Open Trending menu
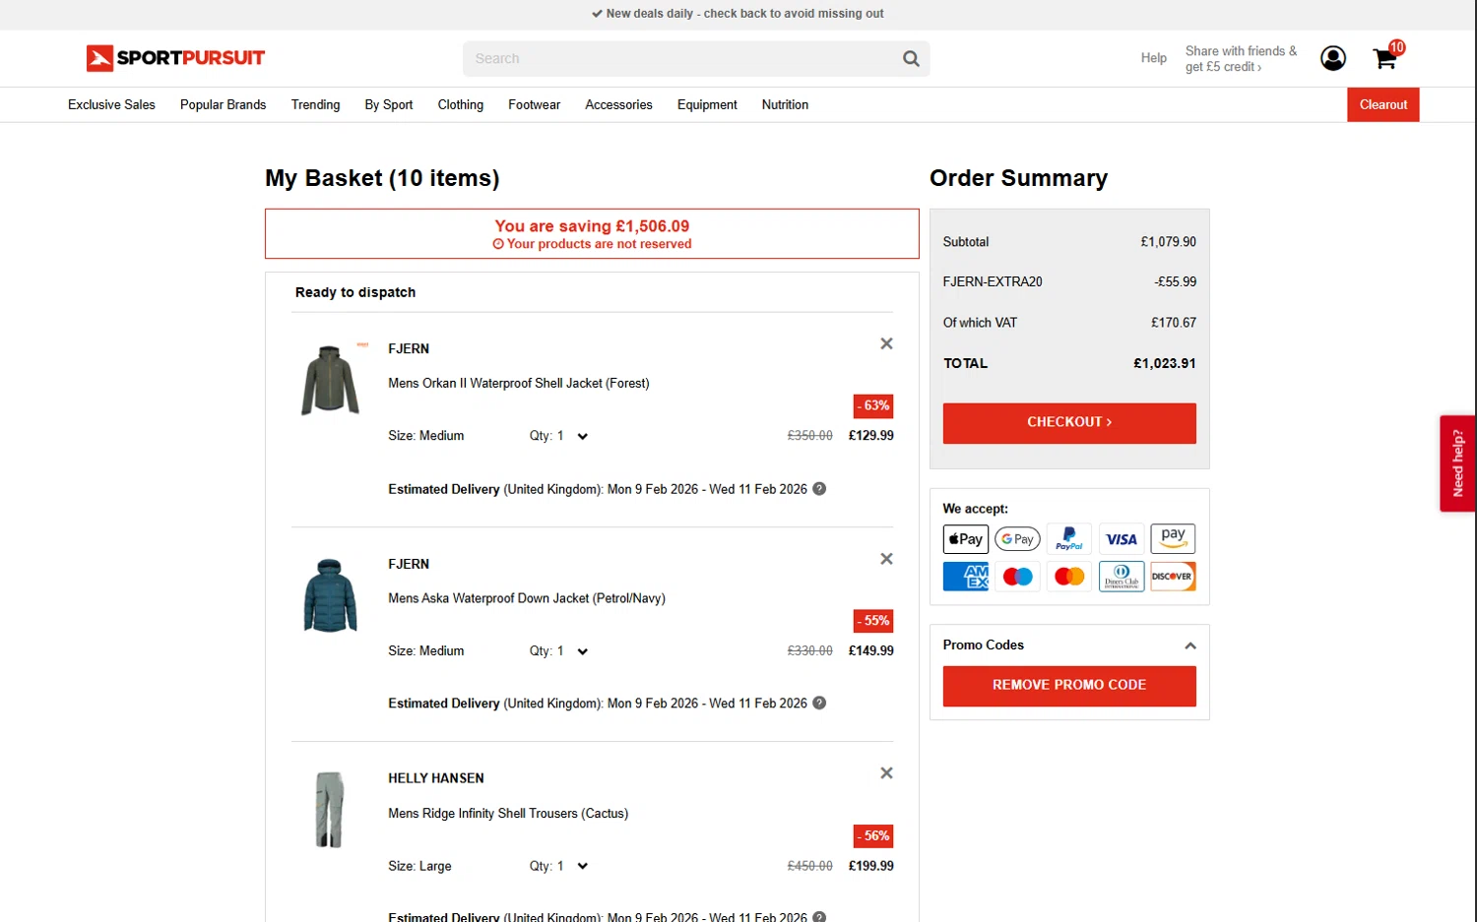Screen dimensions: 1477x922 click(315, 104)
